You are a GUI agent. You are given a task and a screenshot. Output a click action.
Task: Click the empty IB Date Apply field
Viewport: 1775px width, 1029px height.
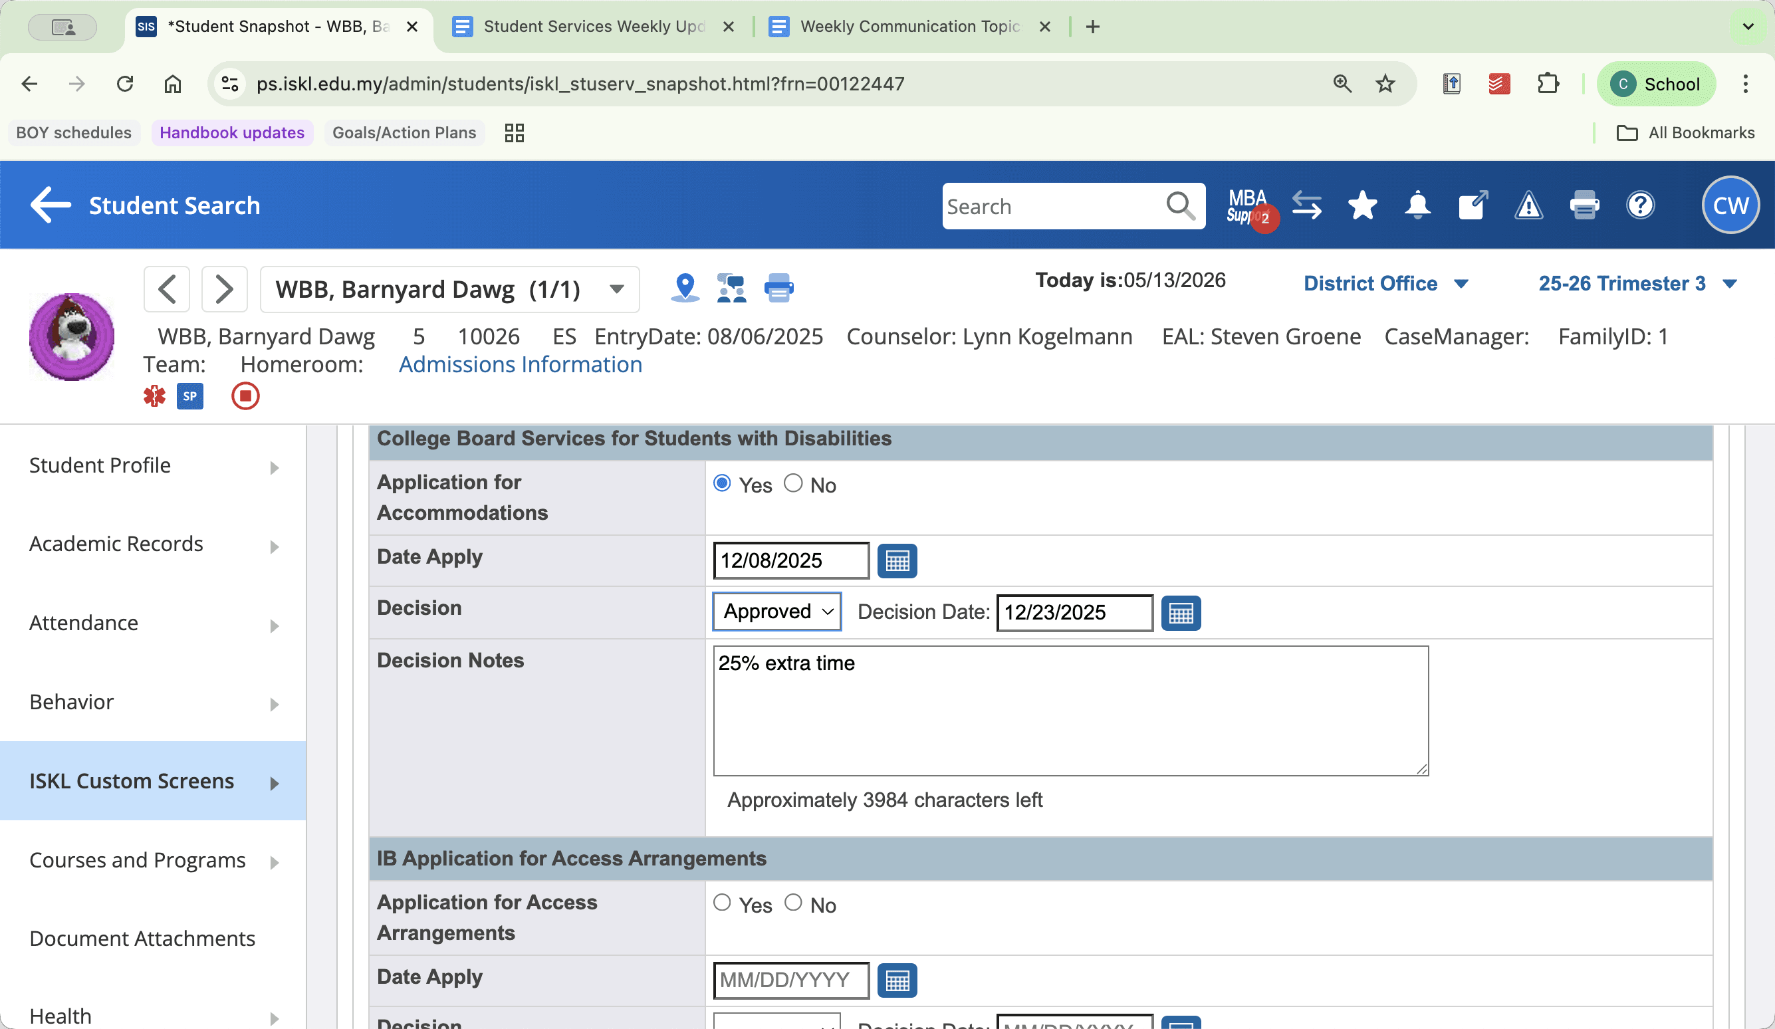point(791,980)
